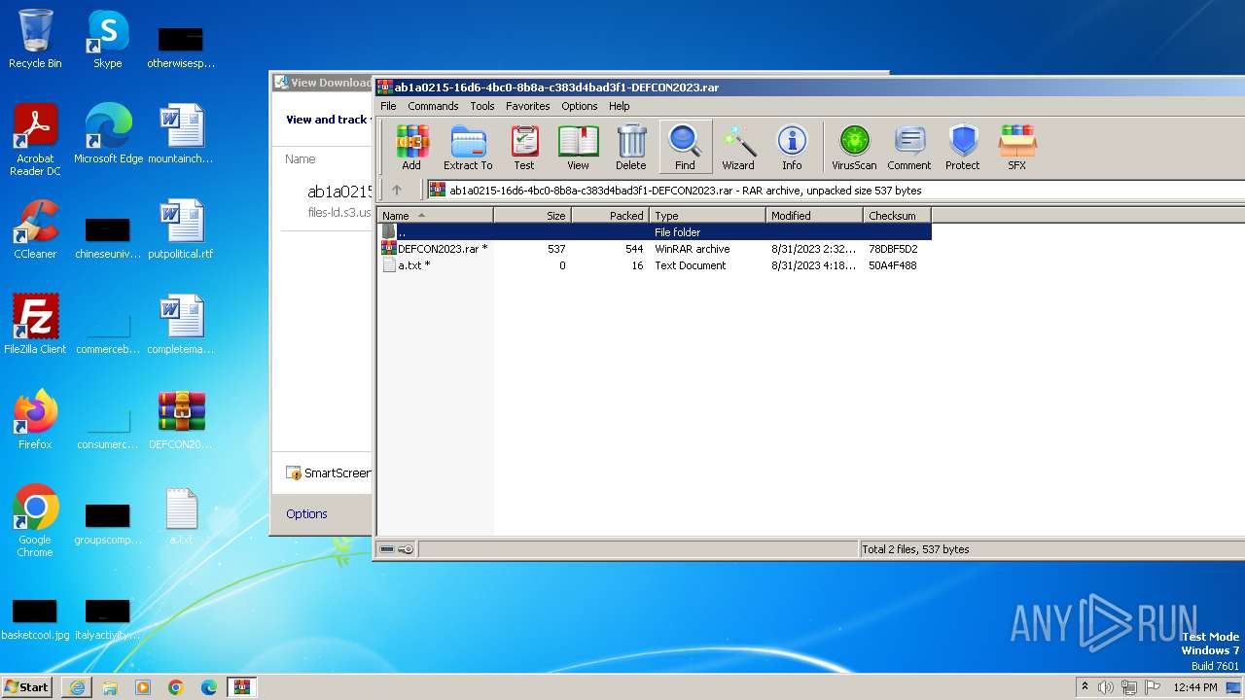Go up one folder level arrow
Image resolution: width=1245 pixels, height=700 pixels.
397,191
